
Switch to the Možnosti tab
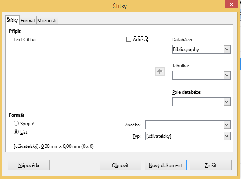coord(47,20)
